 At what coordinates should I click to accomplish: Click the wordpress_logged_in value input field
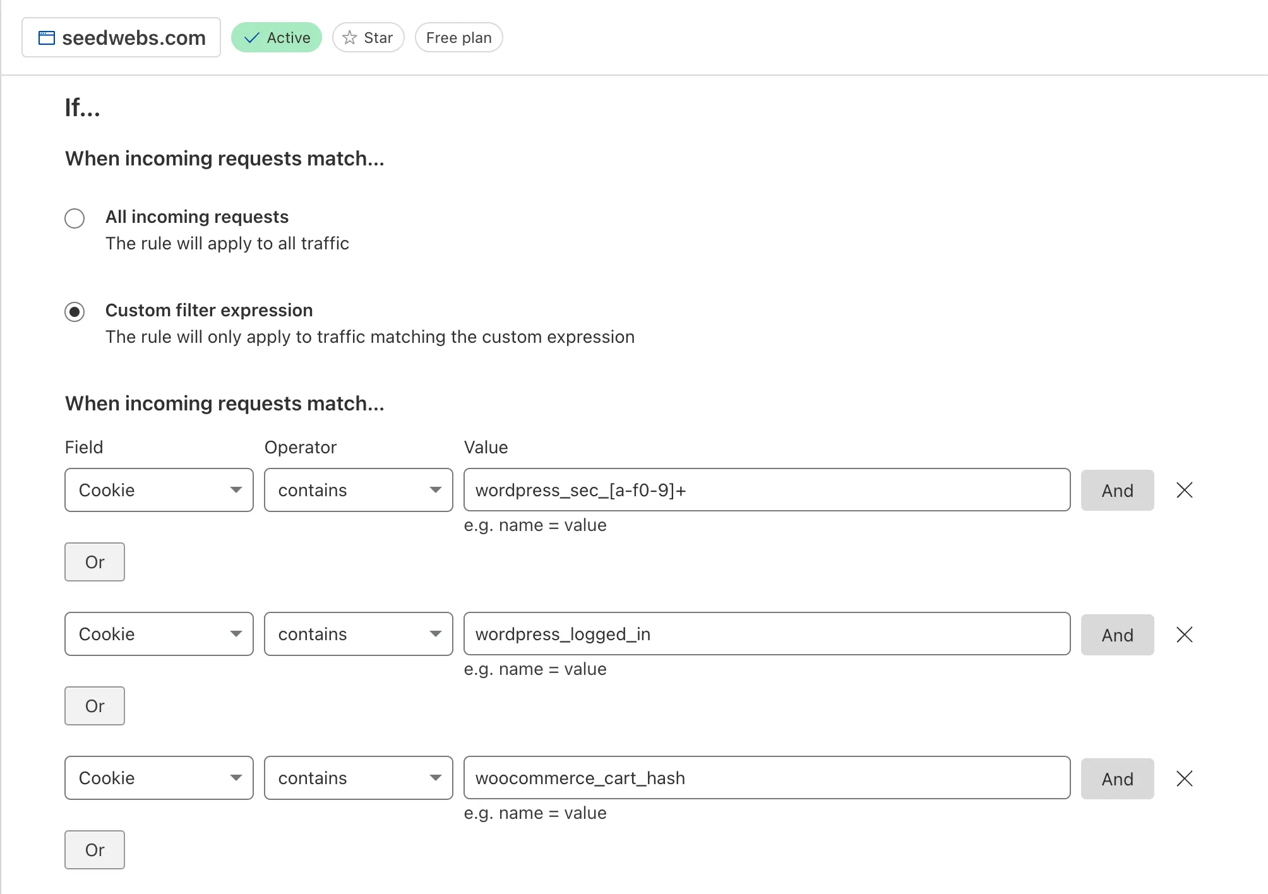pos(766,635)
